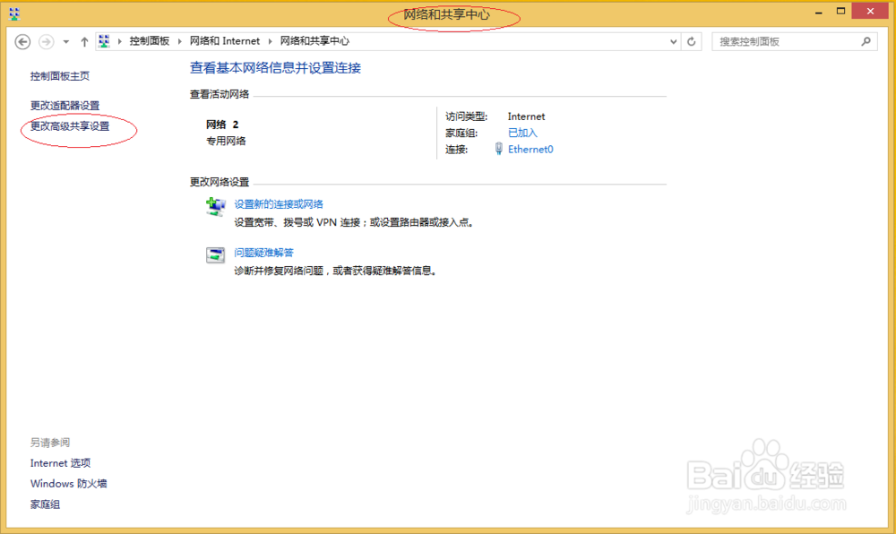Click the refresh icon beside the address bar
The image size is (896, 534).
click(x=690, y=41)
